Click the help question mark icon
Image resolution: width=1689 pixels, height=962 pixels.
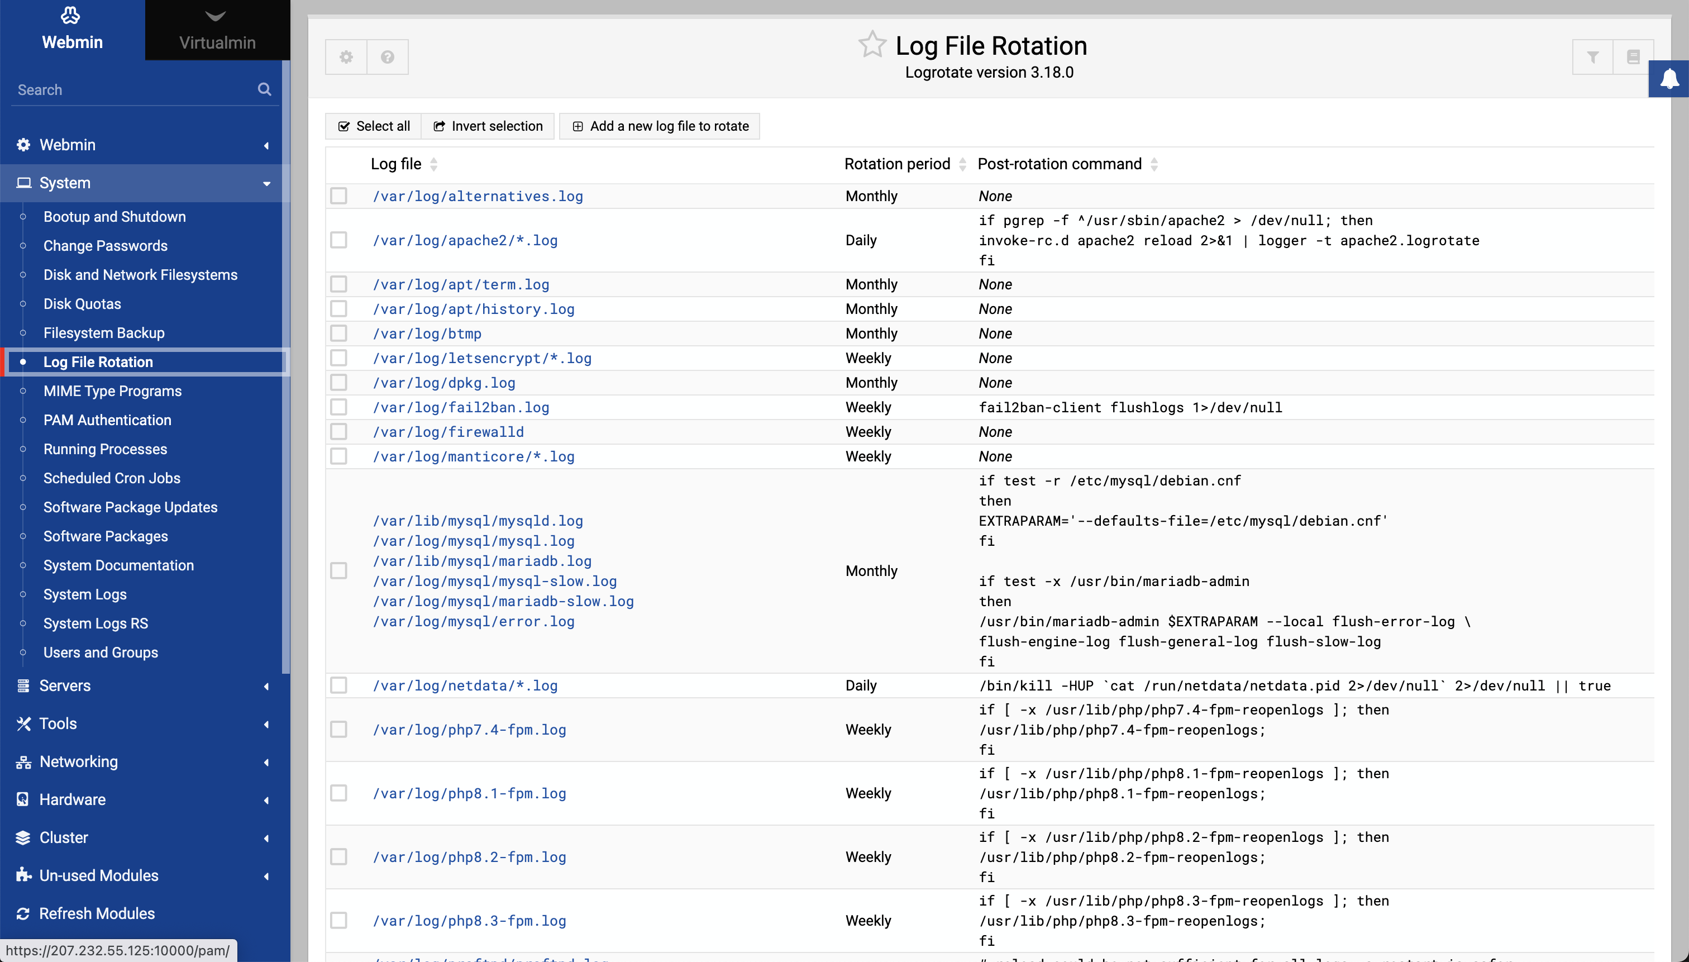pyautogui.click(x=388, y=57)
